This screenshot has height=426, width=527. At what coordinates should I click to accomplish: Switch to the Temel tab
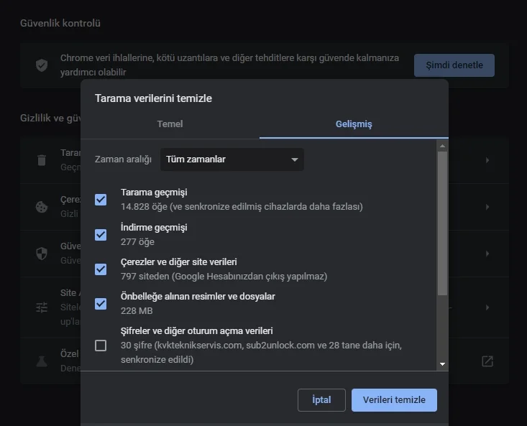click(x=170, y=124)
